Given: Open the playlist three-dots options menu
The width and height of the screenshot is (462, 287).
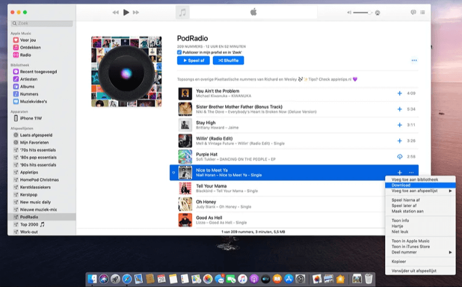Looking at the screenshot, I should [x=413, y=61].
